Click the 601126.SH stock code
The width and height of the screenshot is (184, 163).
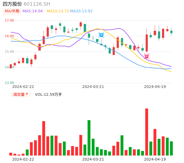point(37,4)
